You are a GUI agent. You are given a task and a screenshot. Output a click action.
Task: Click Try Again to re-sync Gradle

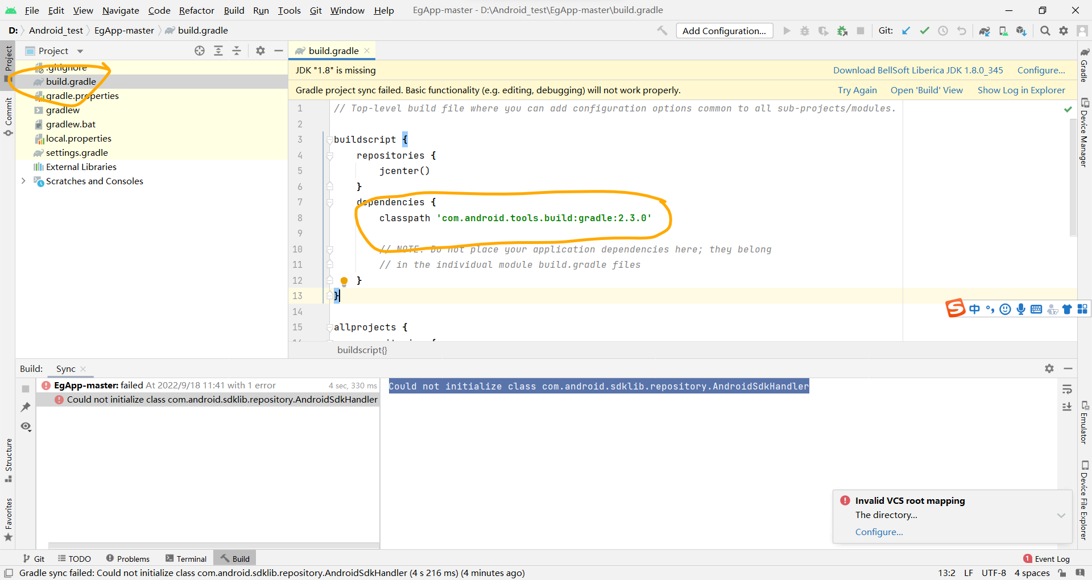point(857,90)
